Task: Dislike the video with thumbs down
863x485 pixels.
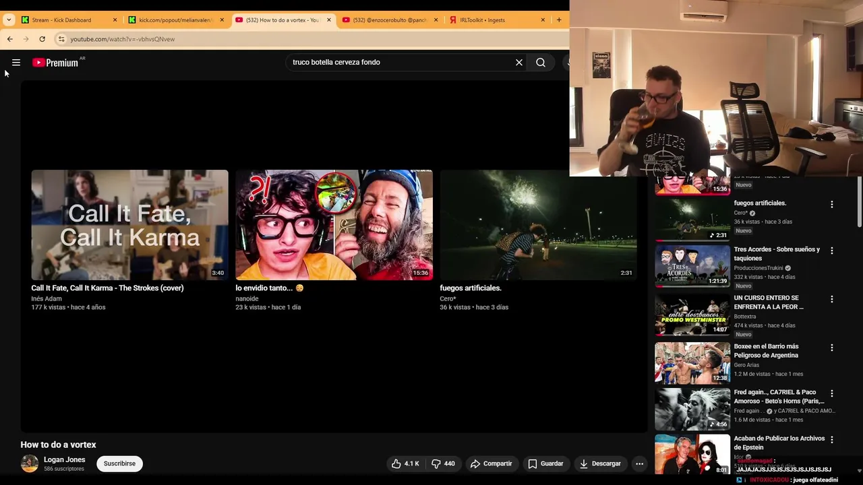Action: tap(443, 463)
